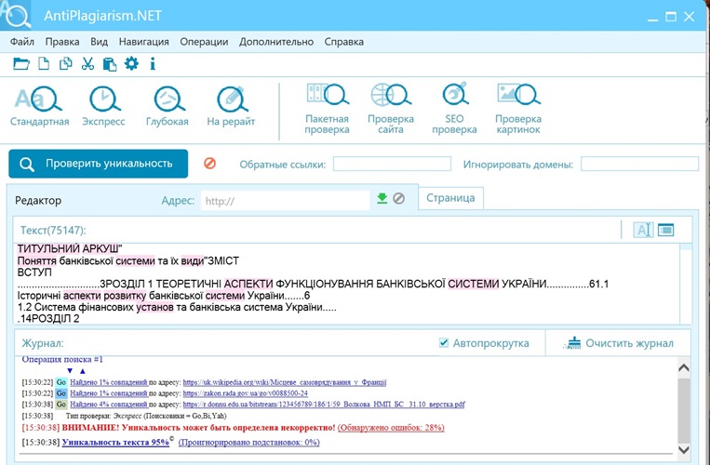
Task: Load page using green download arrow
Action: tap(382, 199)
